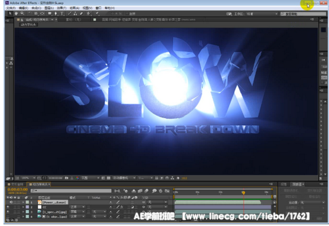Select the Puppet Pin tool
Viewport: 329px width, 226px height.
click(97, 13)
